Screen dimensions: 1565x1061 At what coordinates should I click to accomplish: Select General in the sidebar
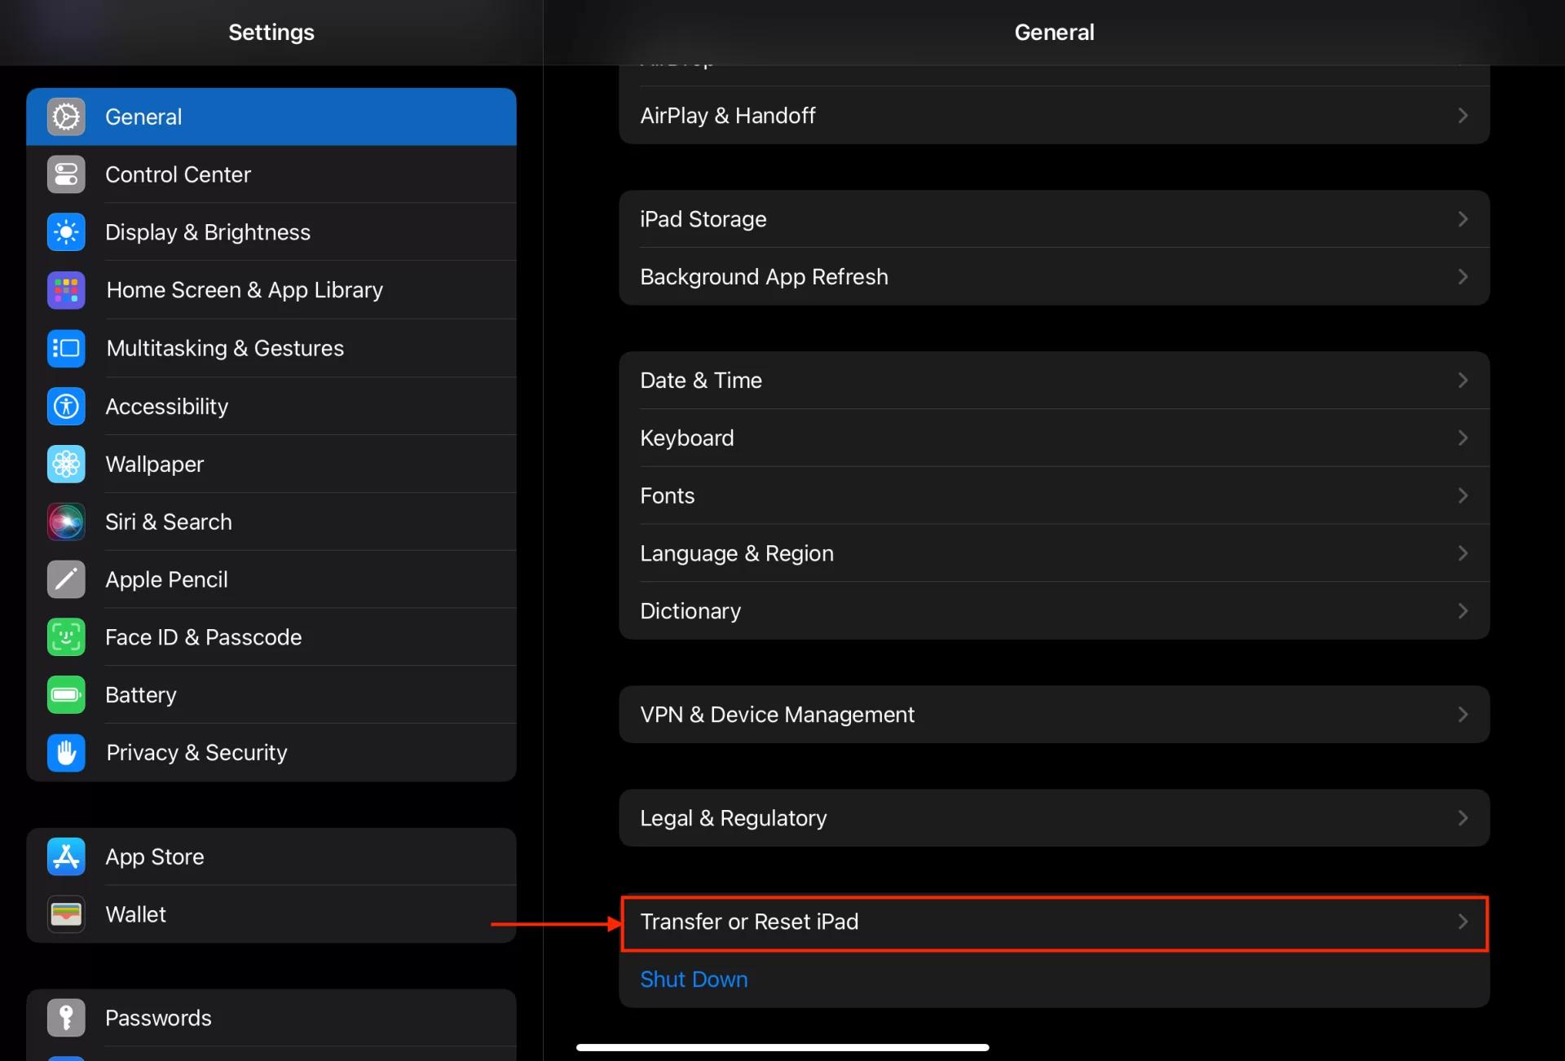coord(271,117)
